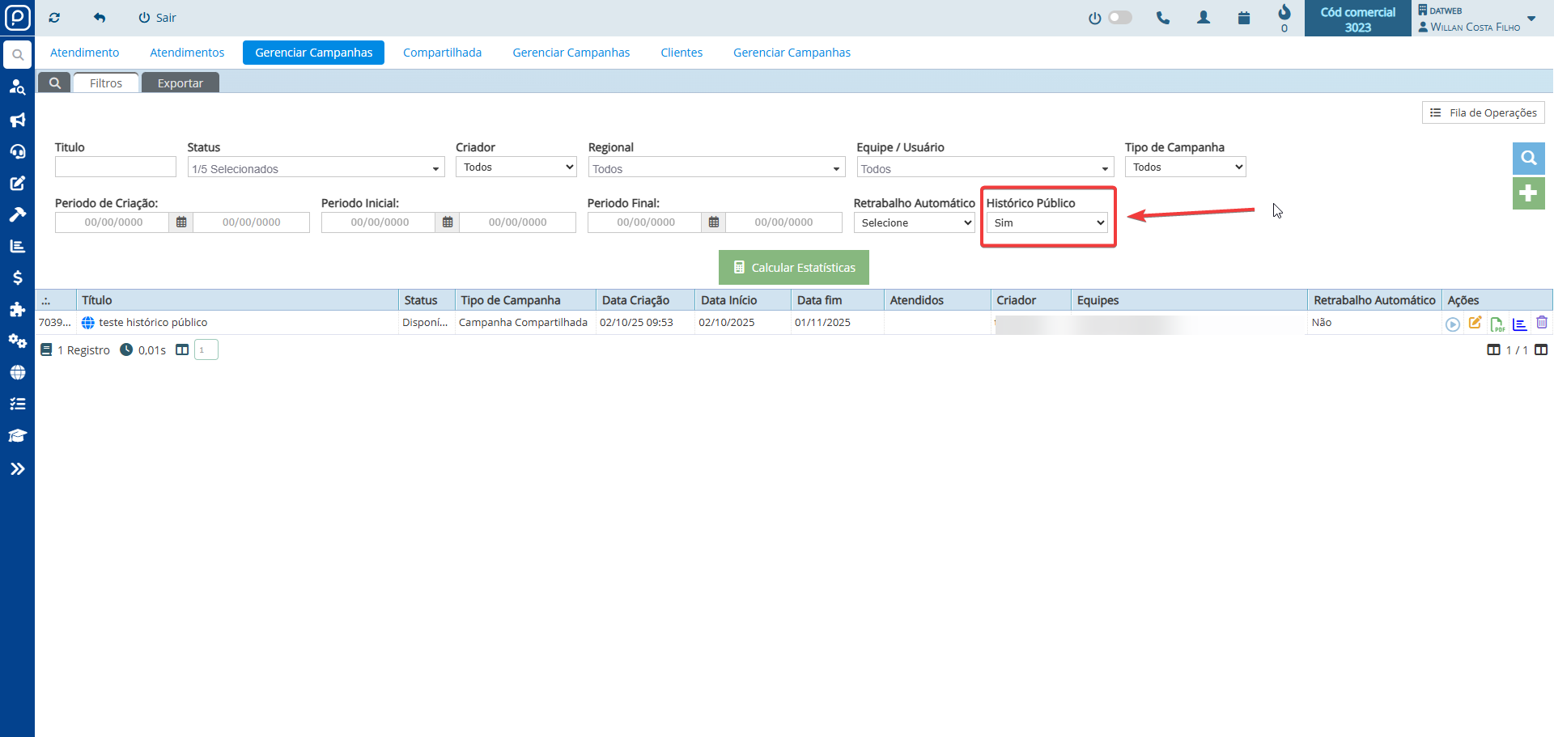Click the blue magnifier search button
1554x737 pixels.
1528,159
